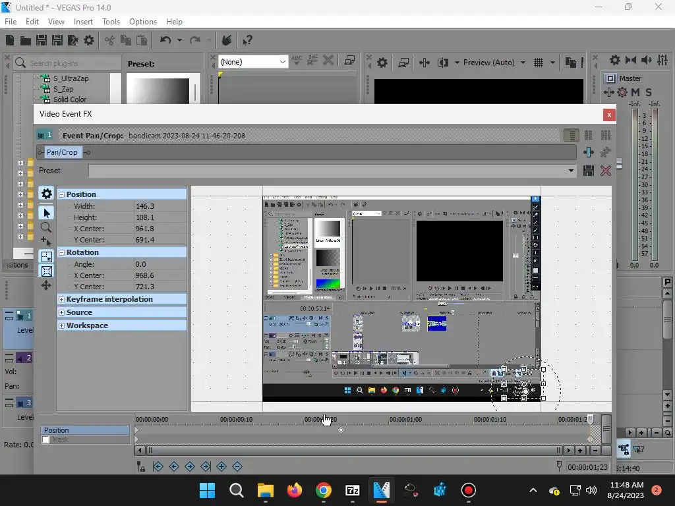Viewport: 675px width, 506px height.
Task: Select the Solid Color plug-in
Action: pos(70,99)
